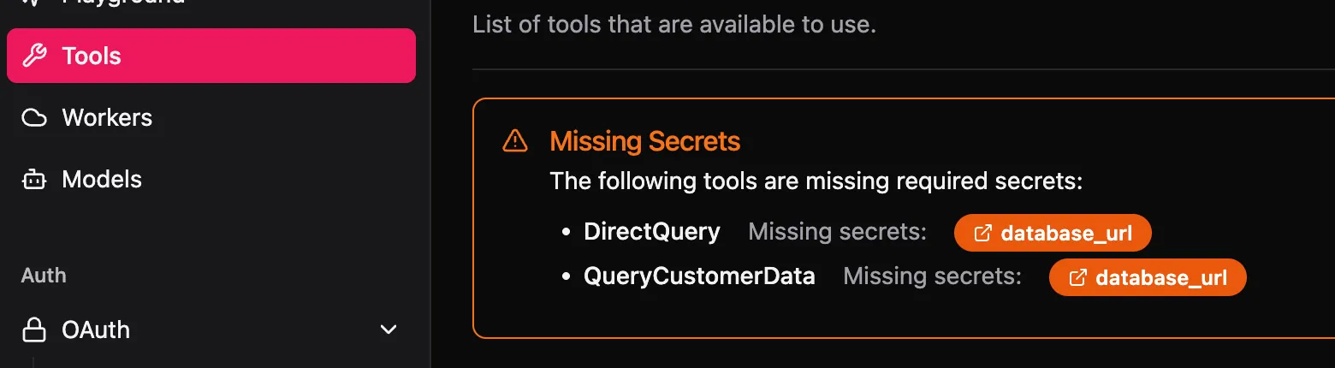Click the DirectQuery tool name

coord(652,232)
